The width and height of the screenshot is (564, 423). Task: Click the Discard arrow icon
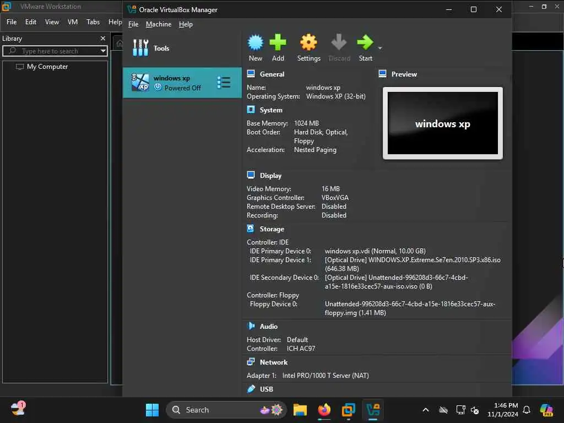339,42
